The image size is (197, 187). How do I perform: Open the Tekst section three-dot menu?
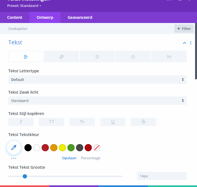(191, 43)
